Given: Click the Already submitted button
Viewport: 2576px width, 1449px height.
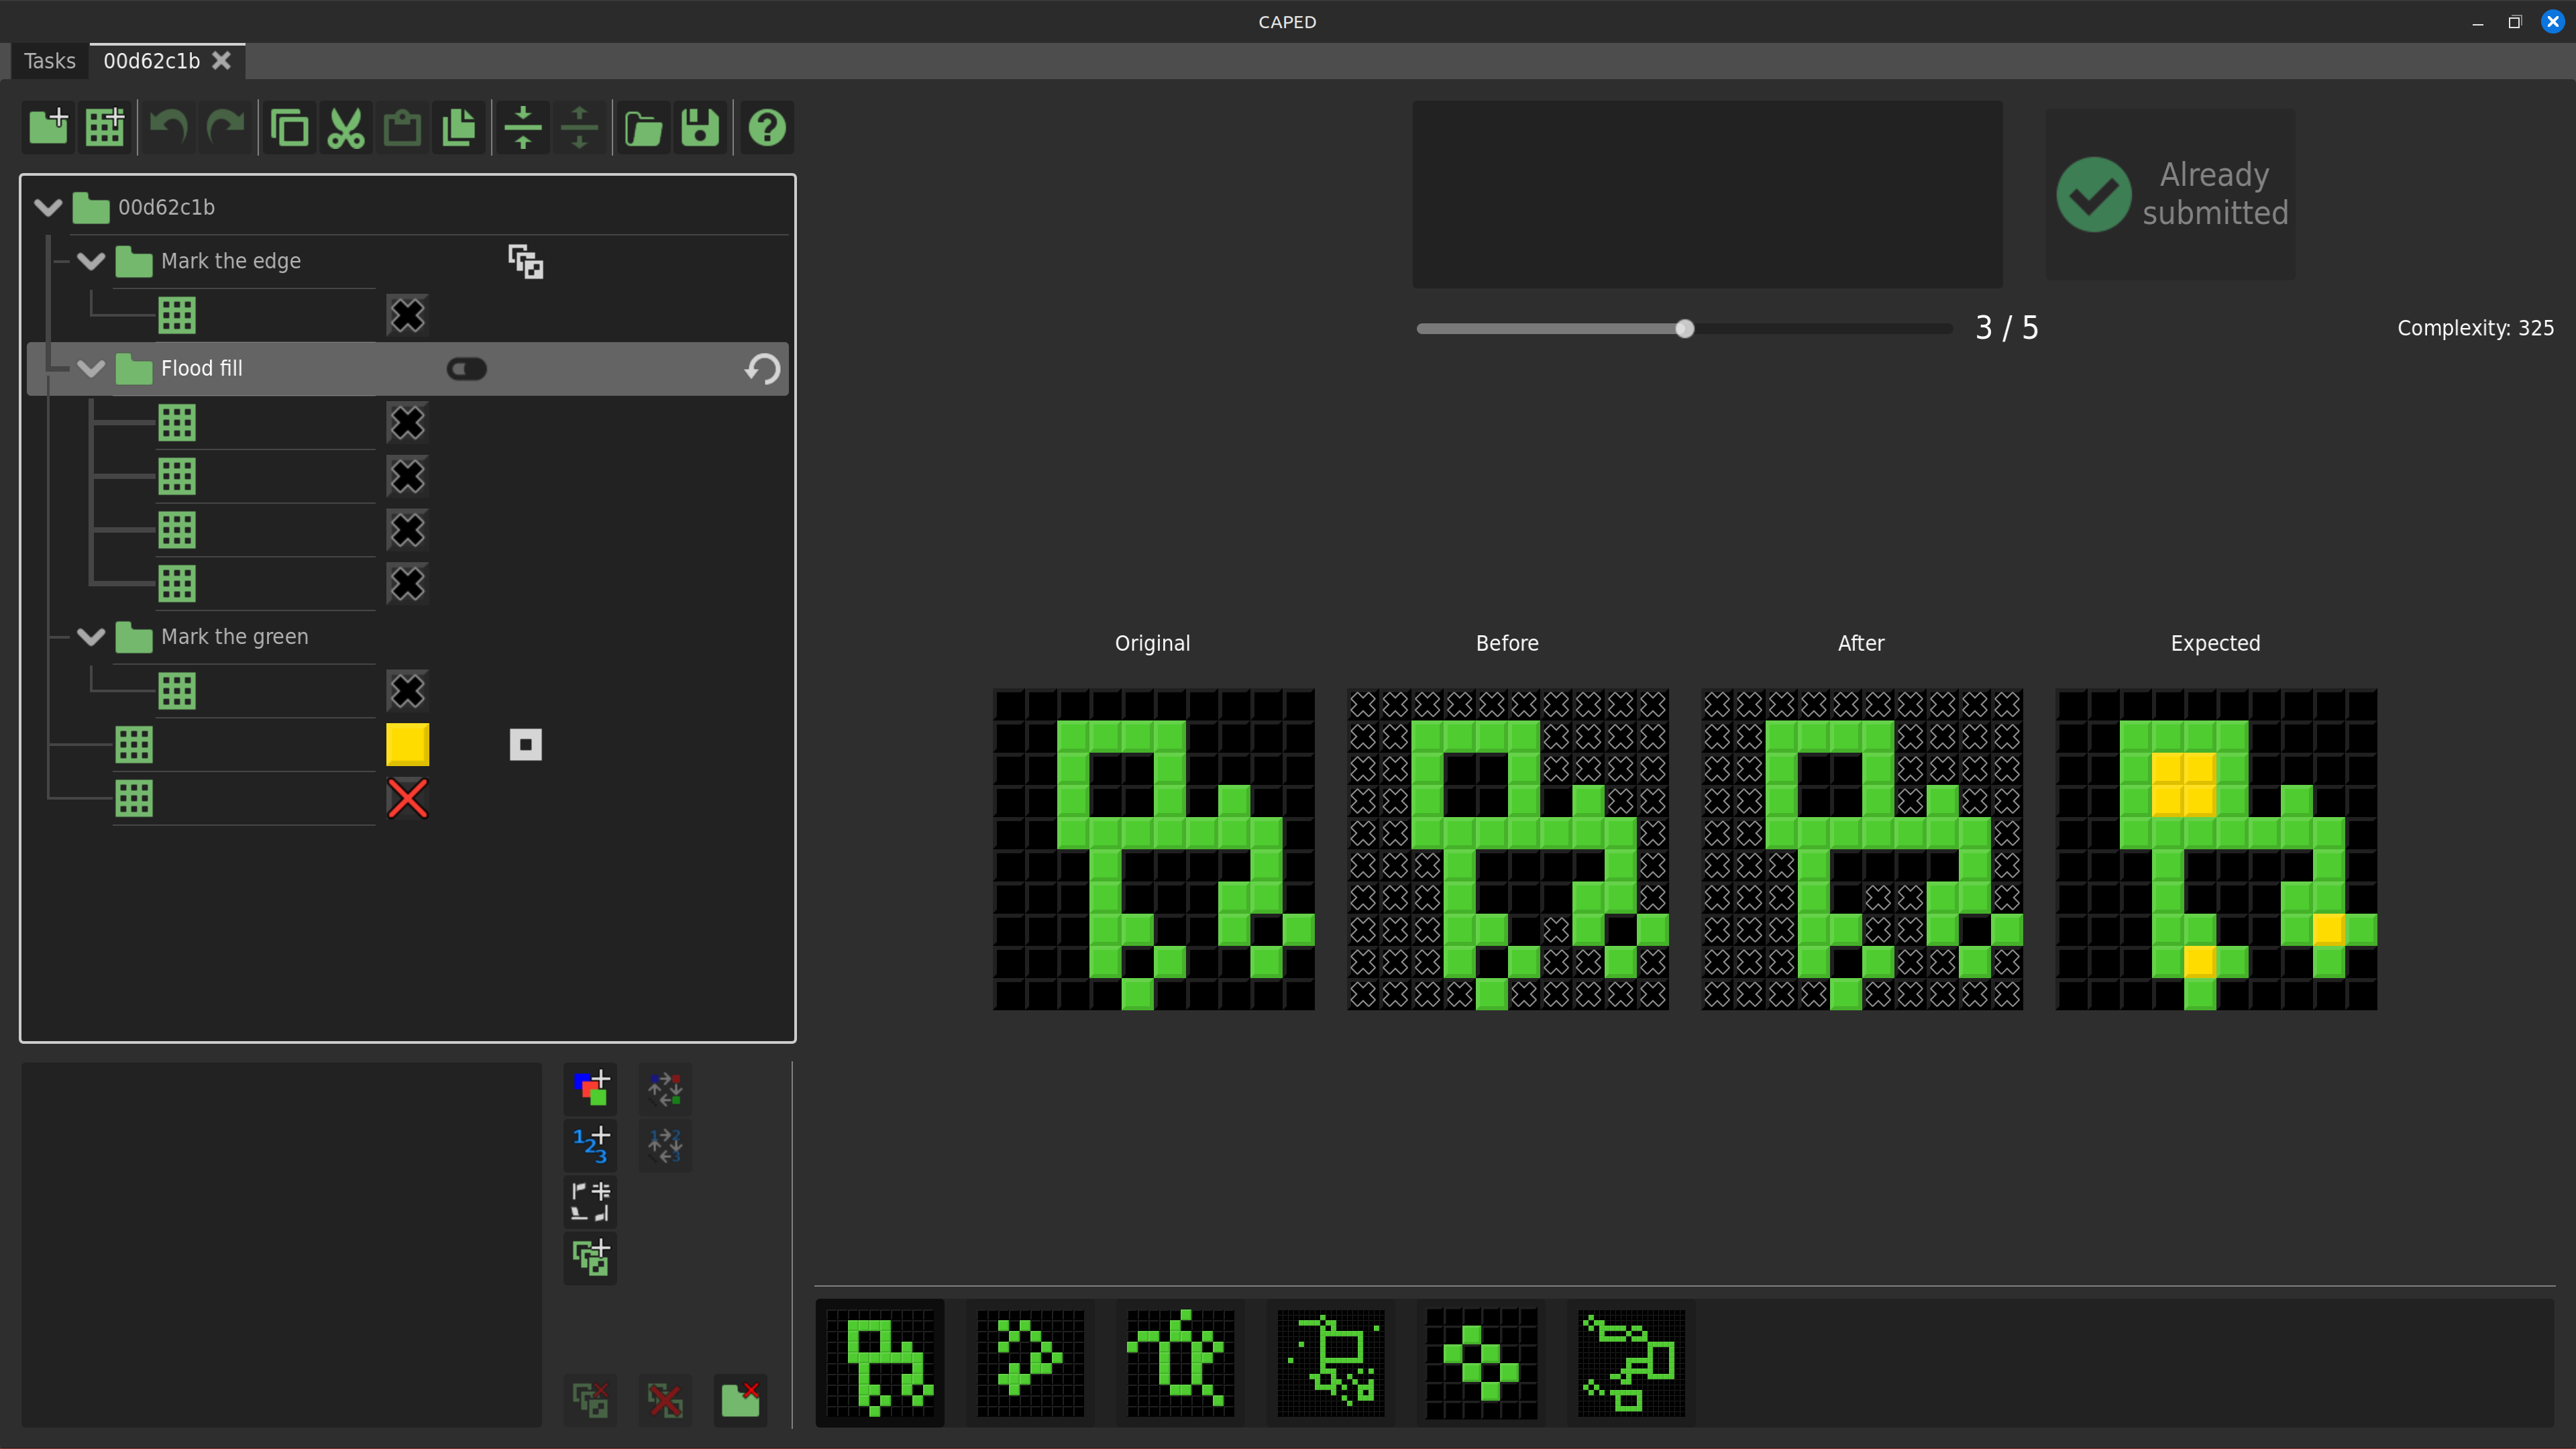Looking at the screenshot, I should [x=2170, y=194].
